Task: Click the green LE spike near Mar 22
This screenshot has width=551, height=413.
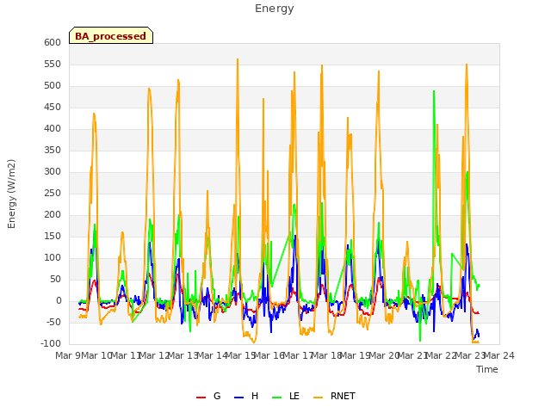Action: tap(434, 91)
